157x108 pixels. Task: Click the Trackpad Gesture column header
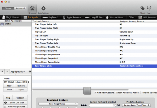click(76, 21)
